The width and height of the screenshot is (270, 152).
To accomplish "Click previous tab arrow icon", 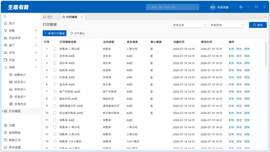I will (256, 17).
